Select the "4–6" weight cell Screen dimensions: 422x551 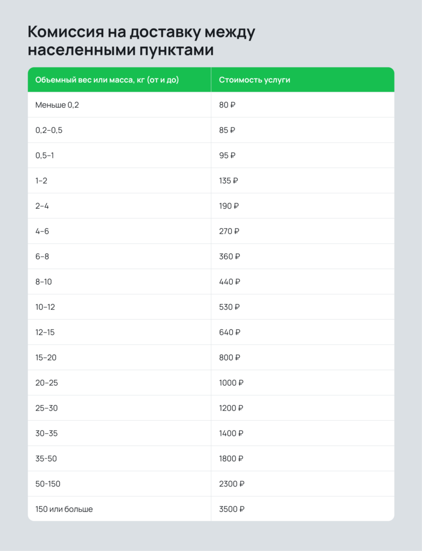[42, 231]
